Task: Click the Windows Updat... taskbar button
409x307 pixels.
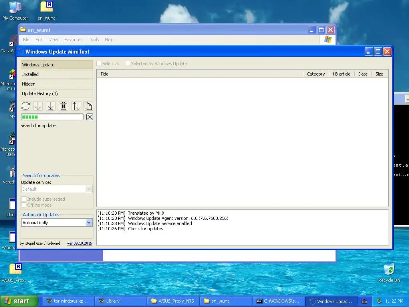Action: pyautogui.click(x=331, y=301)
